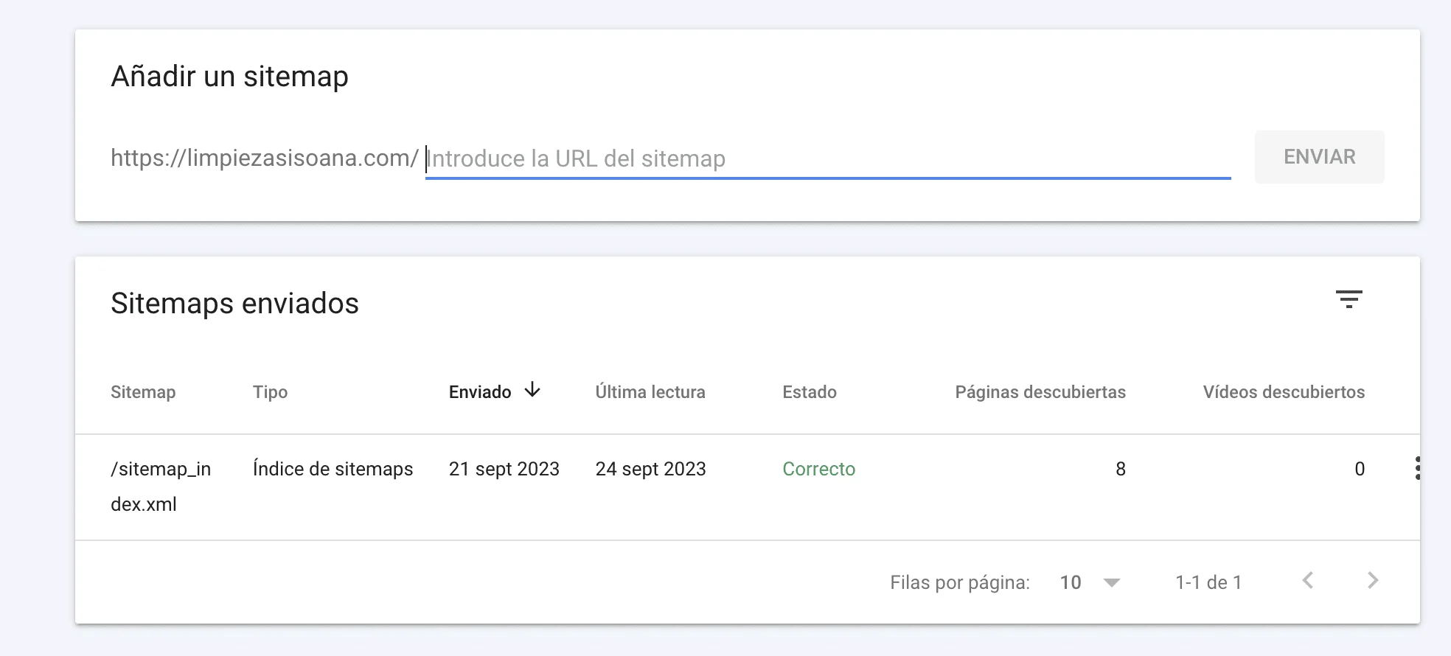
Task: Sort by the Sitemap column header
Action: point(143,392)
